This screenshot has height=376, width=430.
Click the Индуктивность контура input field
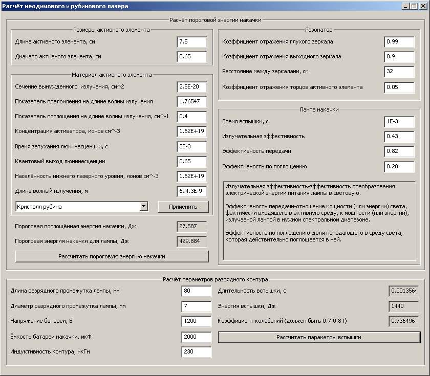click(x=197, y=352)
